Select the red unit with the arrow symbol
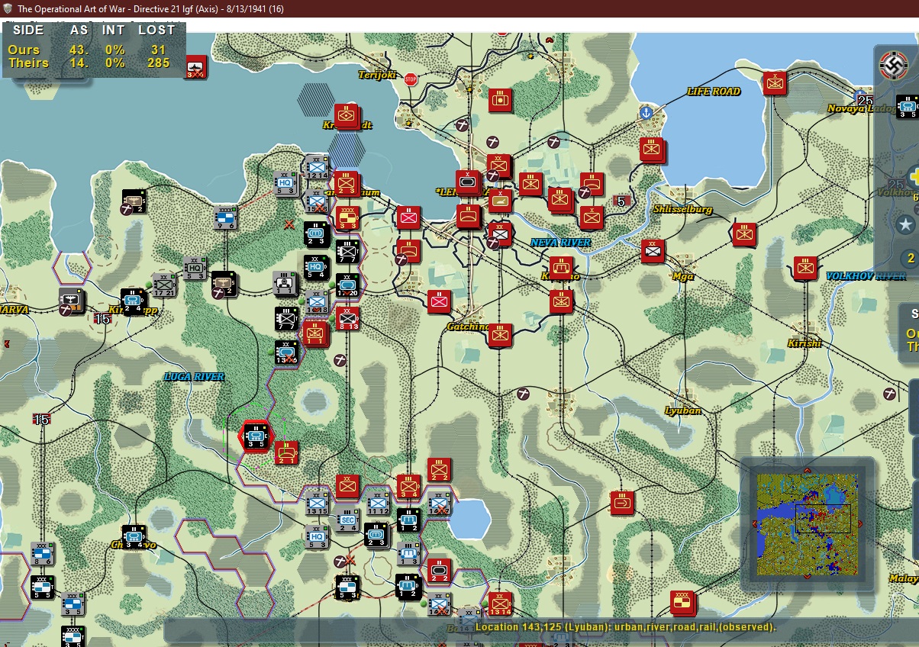The height and width of the screenshot is (647, 919). 622,503
